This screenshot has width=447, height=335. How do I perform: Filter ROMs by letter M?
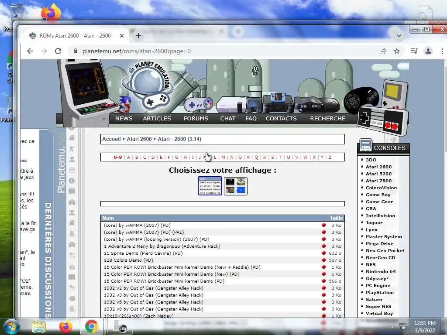tap(223, 157)
